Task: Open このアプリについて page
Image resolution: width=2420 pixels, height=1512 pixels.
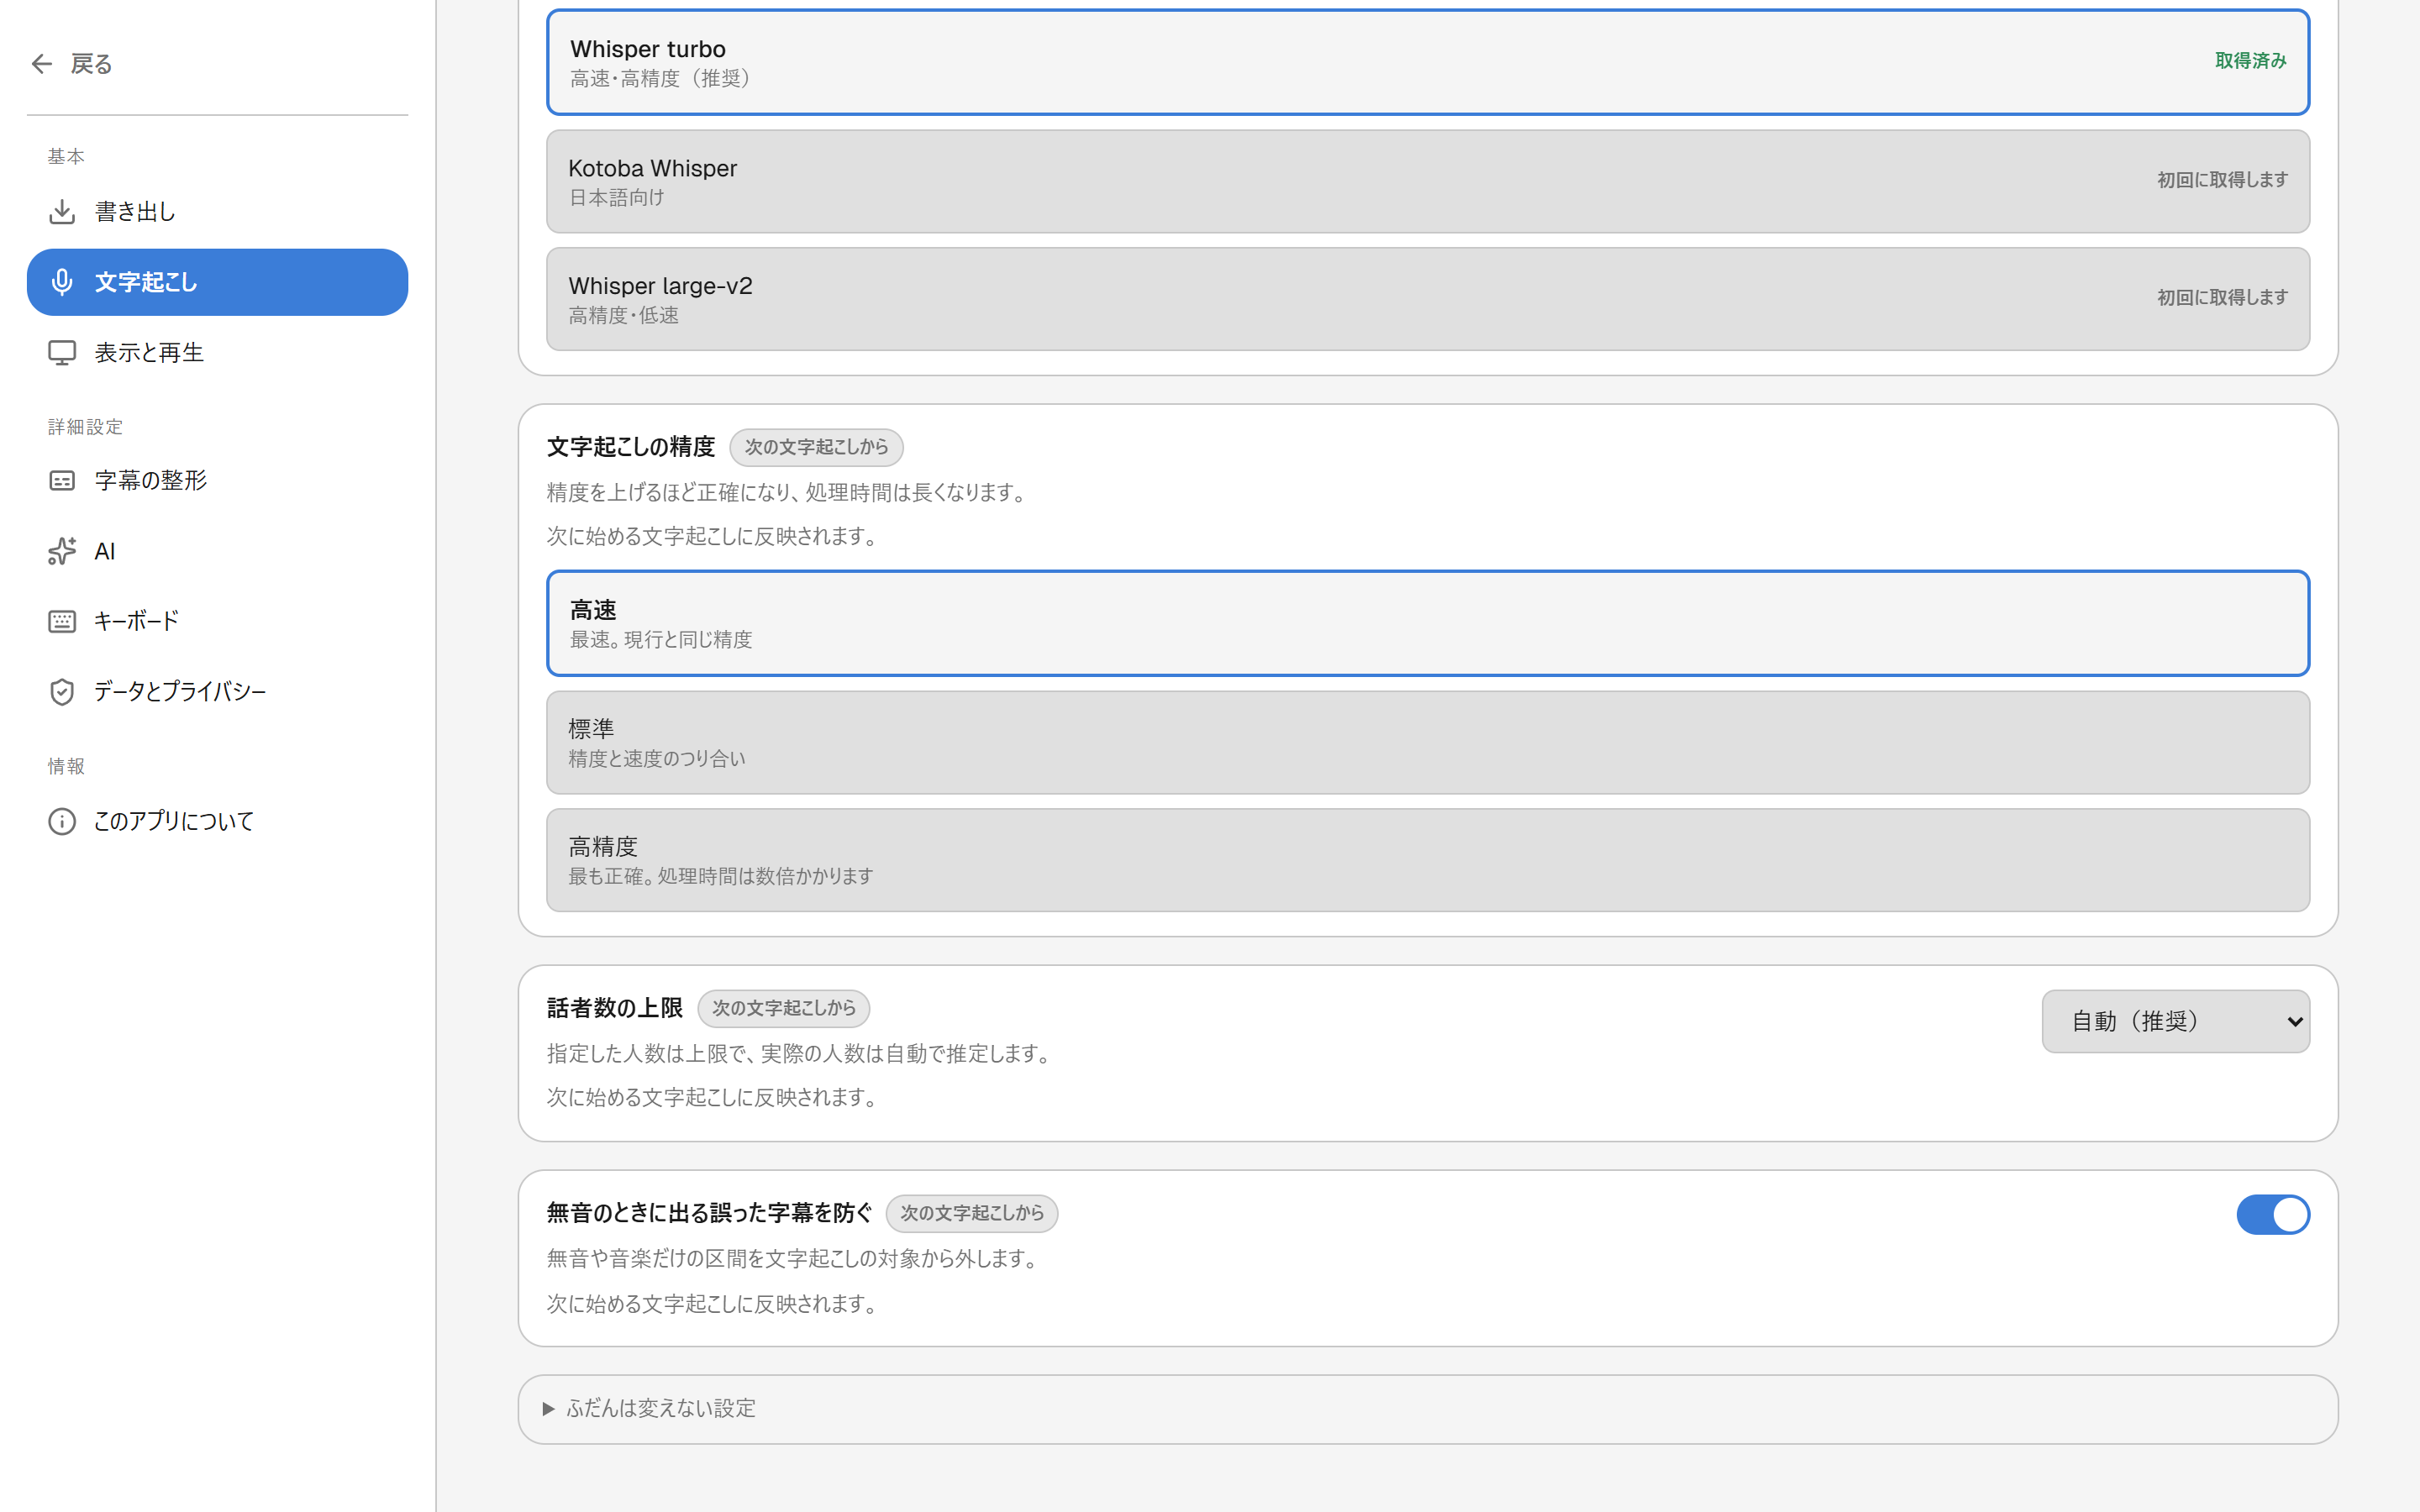Action: pyautogui.click(x=217, y=821)
